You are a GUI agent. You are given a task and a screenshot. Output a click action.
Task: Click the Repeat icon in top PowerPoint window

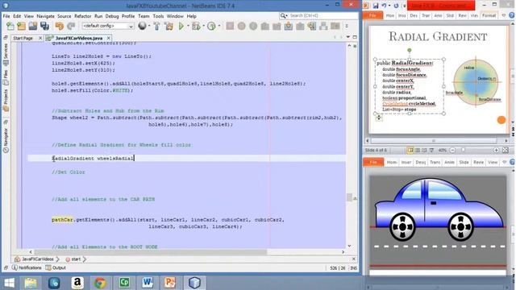click(396, 6)
